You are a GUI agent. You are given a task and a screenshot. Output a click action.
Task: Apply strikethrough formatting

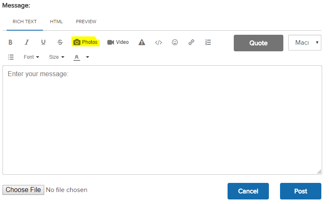pos(60,42)
